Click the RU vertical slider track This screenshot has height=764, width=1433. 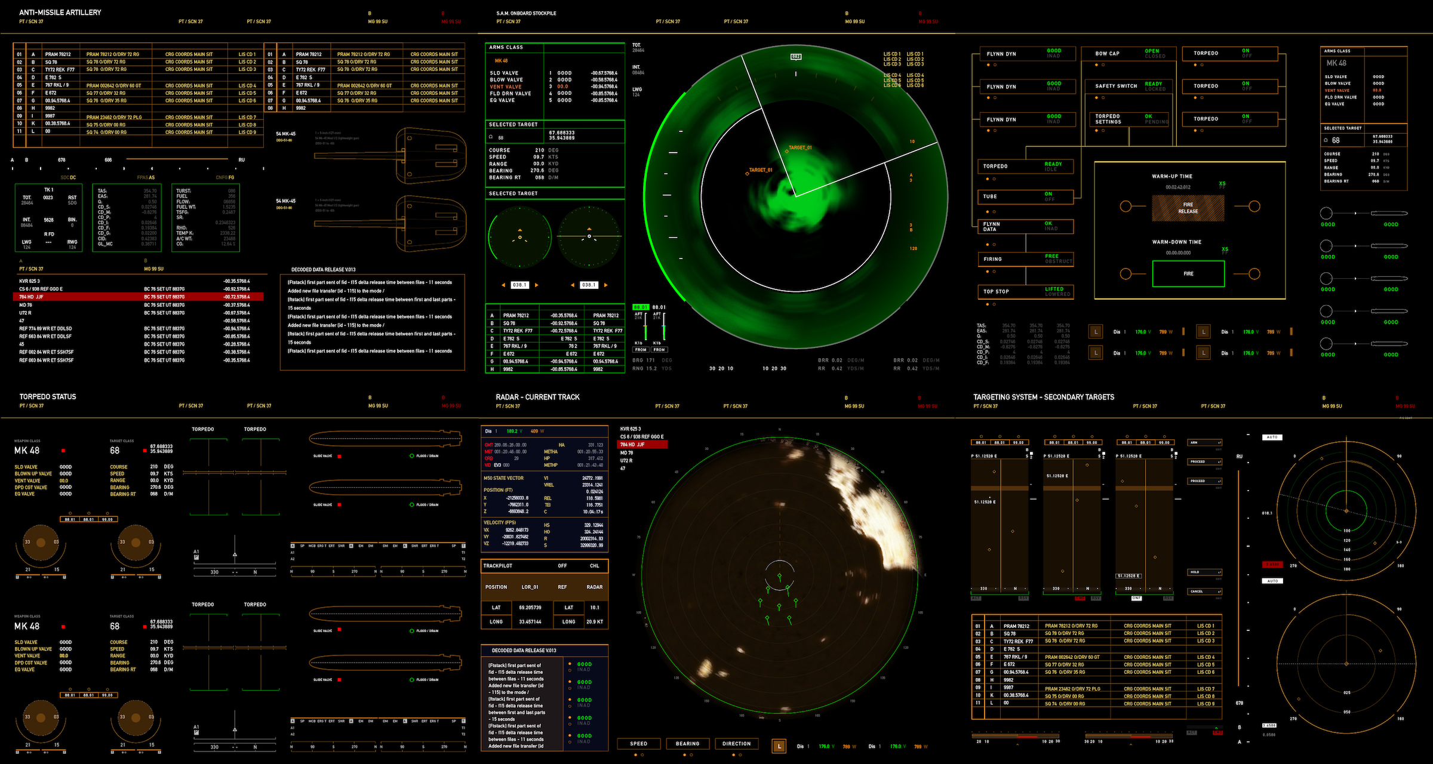point(1238,578)
